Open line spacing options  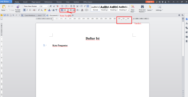click(77, 10)
